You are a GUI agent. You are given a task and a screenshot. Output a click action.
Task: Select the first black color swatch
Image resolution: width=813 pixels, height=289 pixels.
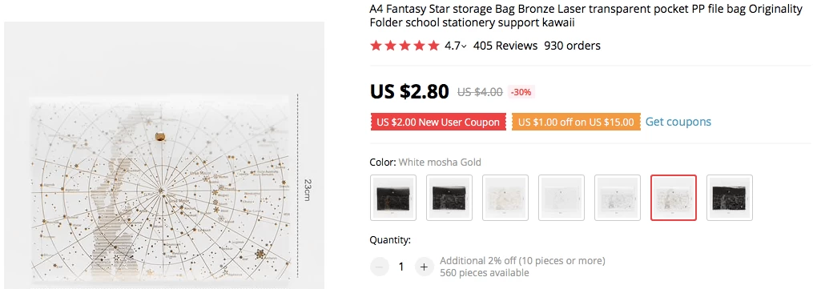393,198
